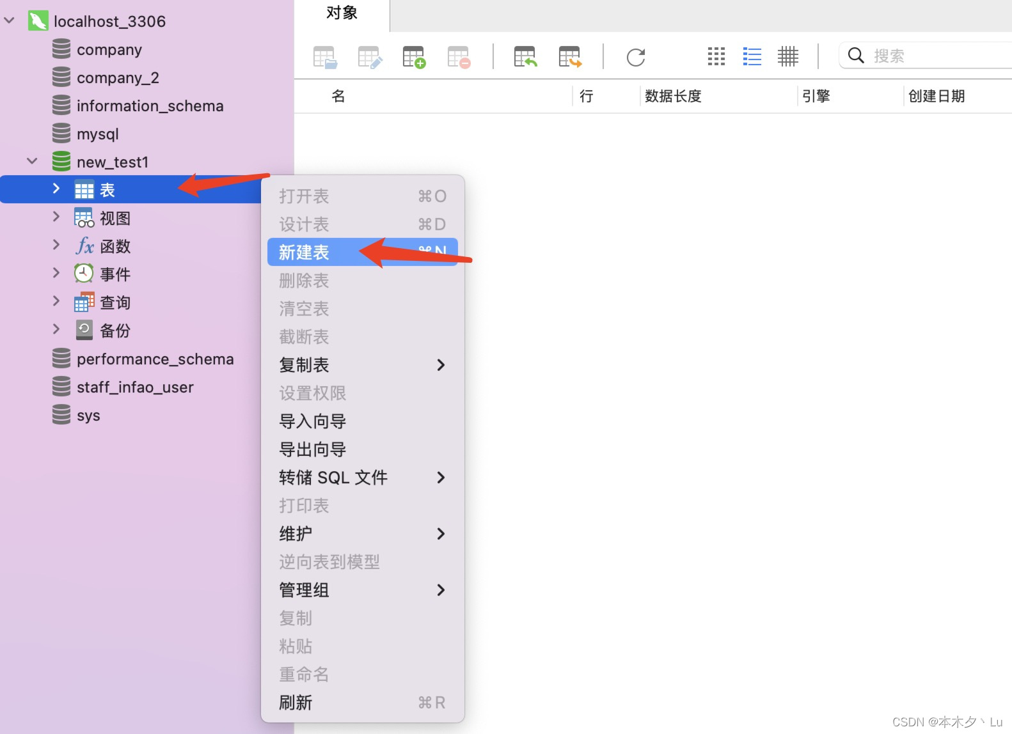
Task: Click the Design Table toolbar icon
Action: pos(370,57)
